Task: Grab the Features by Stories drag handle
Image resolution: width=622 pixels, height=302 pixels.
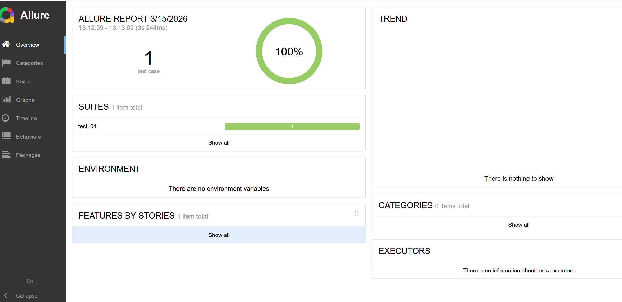Action: [356, 213]
